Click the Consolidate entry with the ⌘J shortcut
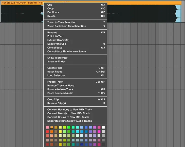The height and width of the screenshot is (147, 185). tap(75, 48)
